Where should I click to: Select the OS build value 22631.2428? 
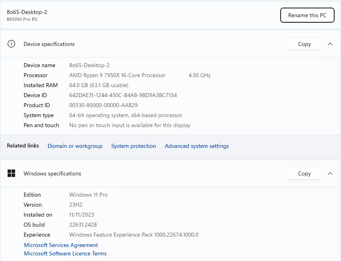pos(83,225)
